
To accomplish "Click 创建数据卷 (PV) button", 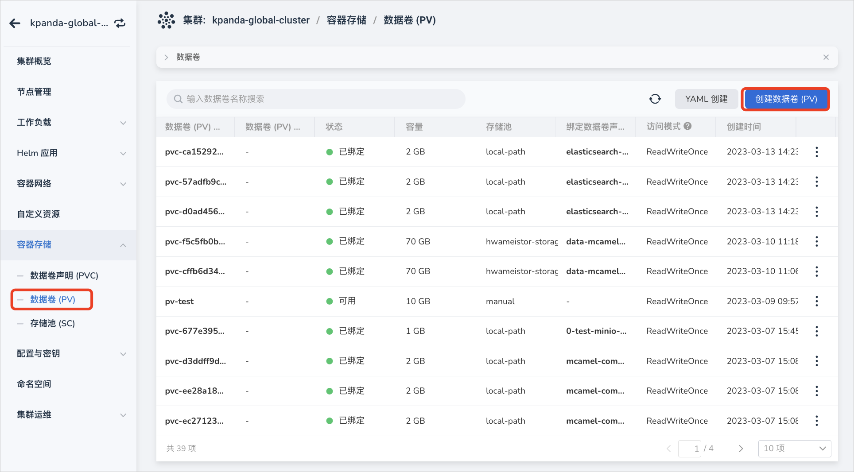I will coord(786,99).
